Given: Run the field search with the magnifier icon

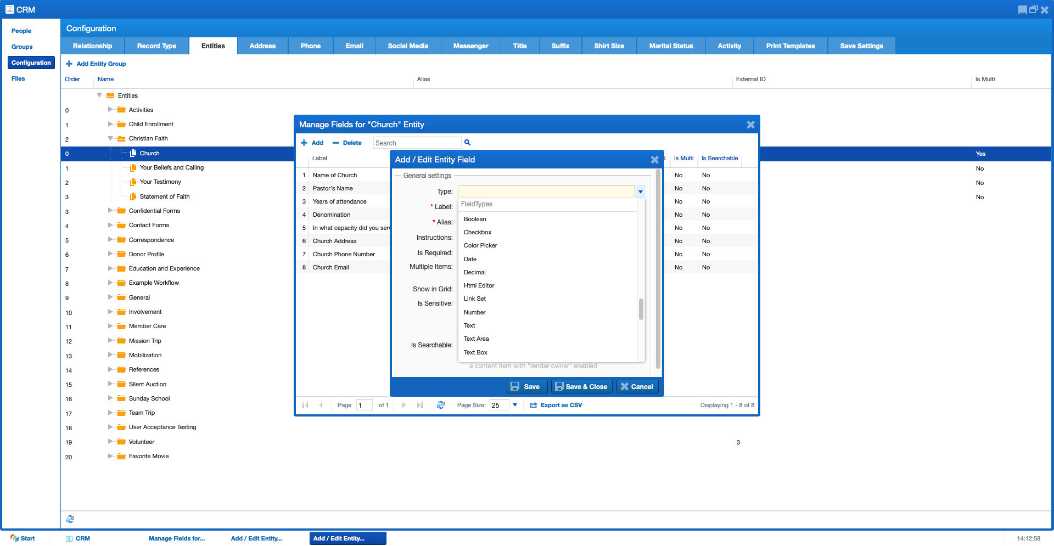Looking at the screenshot, I should click(x=467, y=143).
